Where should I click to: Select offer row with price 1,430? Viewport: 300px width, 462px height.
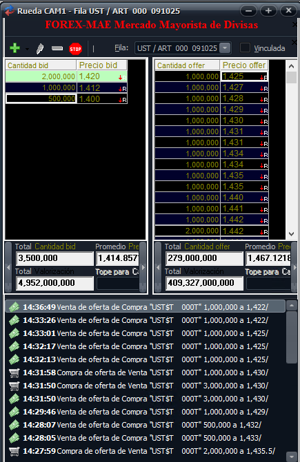(x=212, y=120)
